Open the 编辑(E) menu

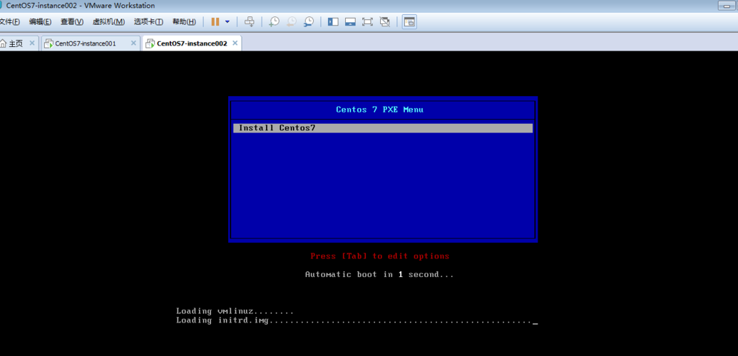[40, 22]
